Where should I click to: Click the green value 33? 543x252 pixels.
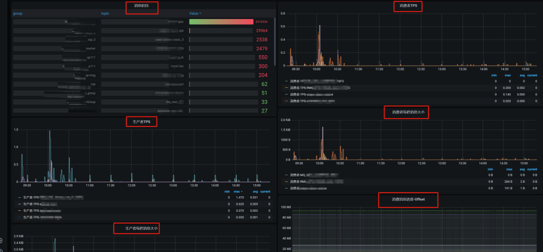264,102
